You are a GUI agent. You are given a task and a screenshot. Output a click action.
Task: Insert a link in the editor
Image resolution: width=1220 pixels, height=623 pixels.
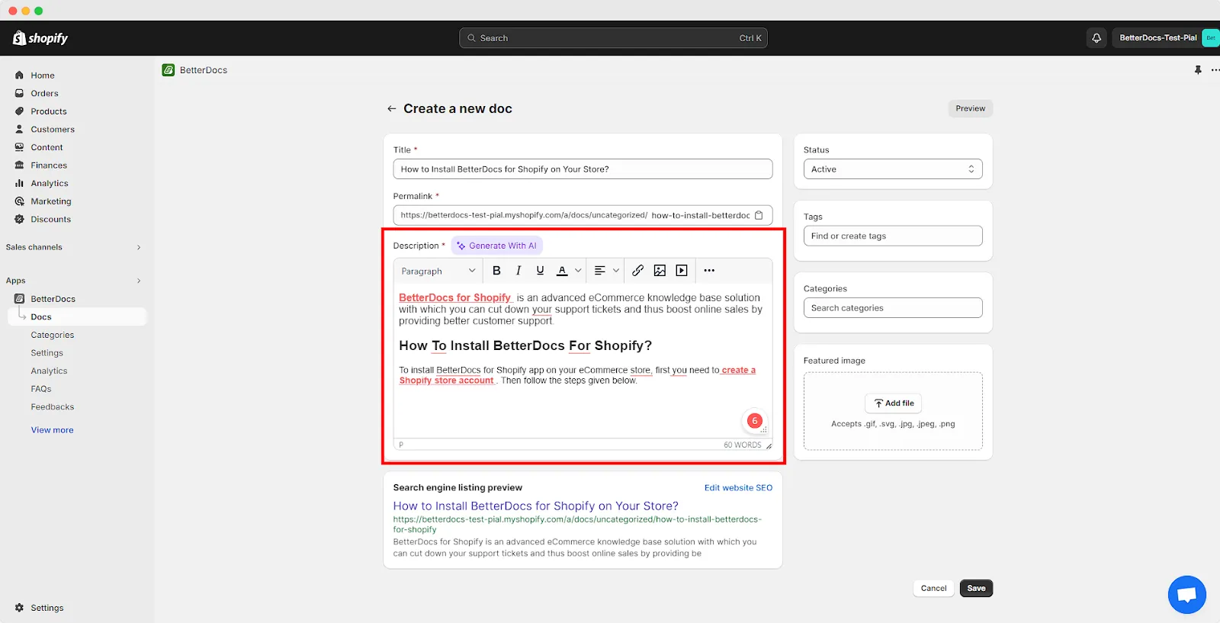(638, 271)
